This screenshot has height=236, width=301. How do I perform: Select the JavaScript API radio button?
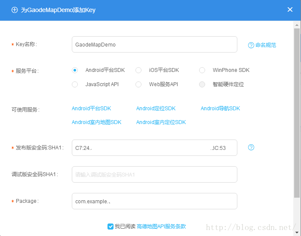pos(75,84)
